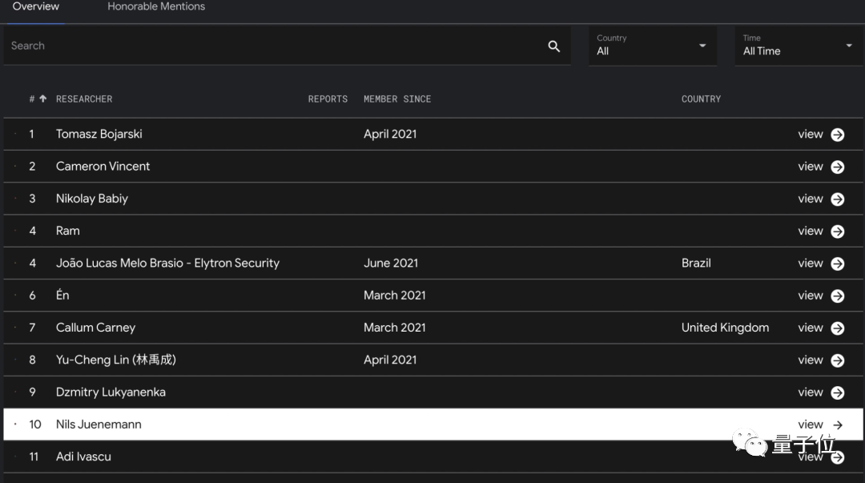Open the Time filter dropdown
This screenshot has height=483, width=865.
[797, 46]
